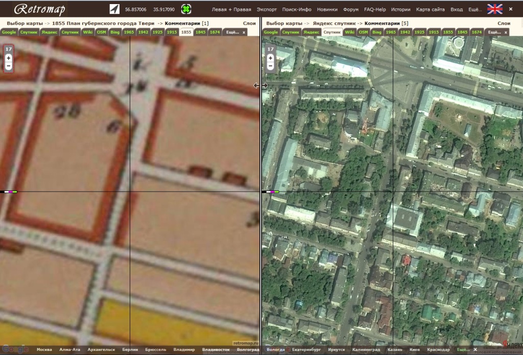Click Вход to log in

click(x=457, y=9)
